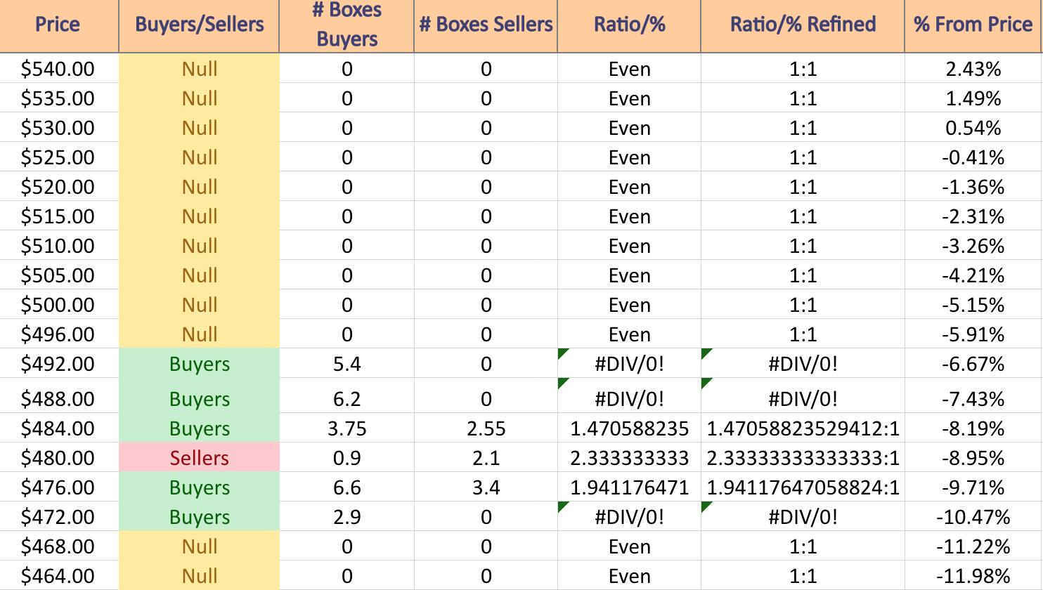Click the $540.00 price cell
Image resolution: width=1043 pixels, height=590 pixels.
(59, 68)
